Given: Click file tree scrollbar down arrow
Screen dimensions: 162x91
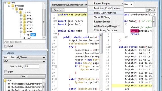Looking at the screenshot, I should point(44,38).
